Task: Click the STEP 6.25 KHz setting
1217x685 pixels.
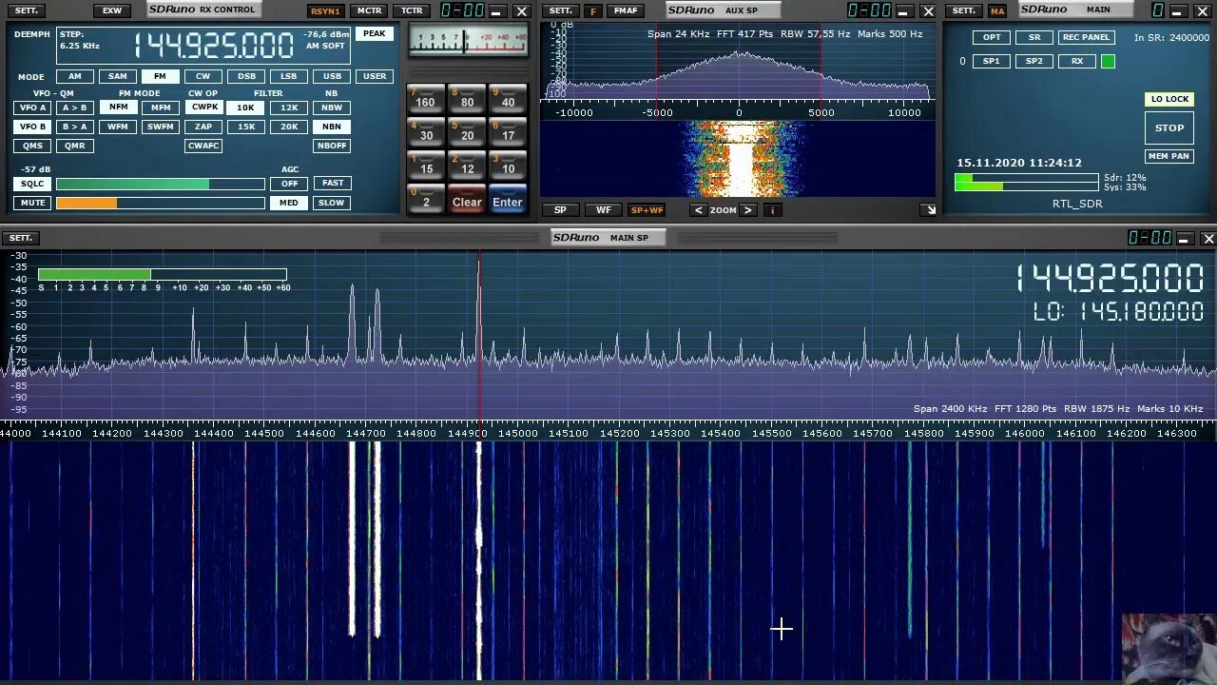Action: 80,40
